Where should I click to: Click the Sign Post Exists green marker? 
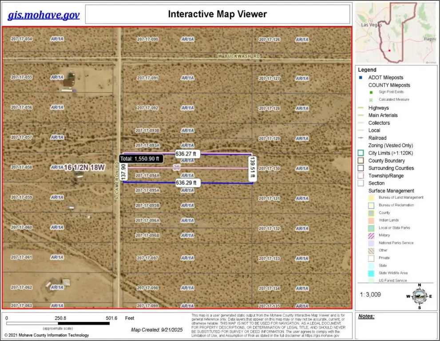[x=371, y=92]
